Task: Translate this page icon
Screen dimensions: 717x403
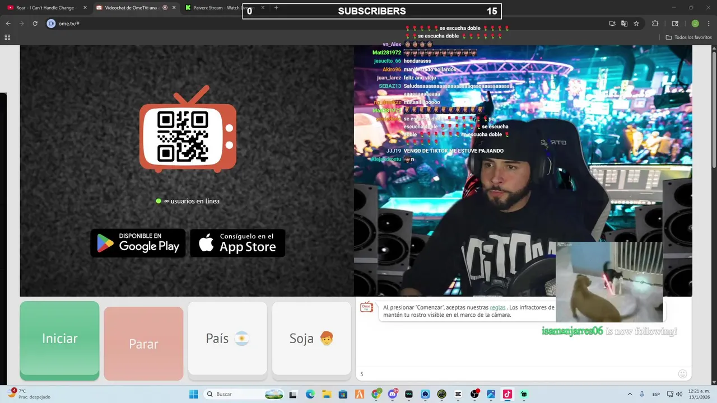Action: tap(624, 24)
